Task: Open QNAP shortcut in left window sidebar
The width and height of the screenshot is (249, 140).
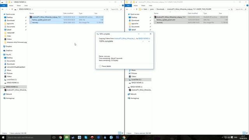Action: 9,30
